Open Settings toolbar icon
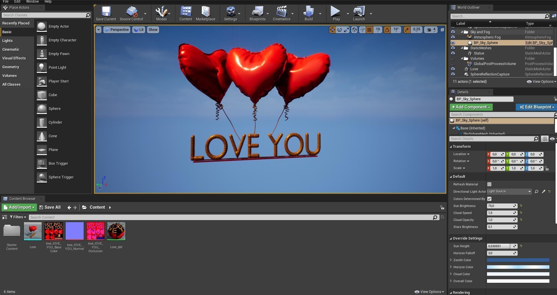Screen dimensions: 557x295 [230, 13]
